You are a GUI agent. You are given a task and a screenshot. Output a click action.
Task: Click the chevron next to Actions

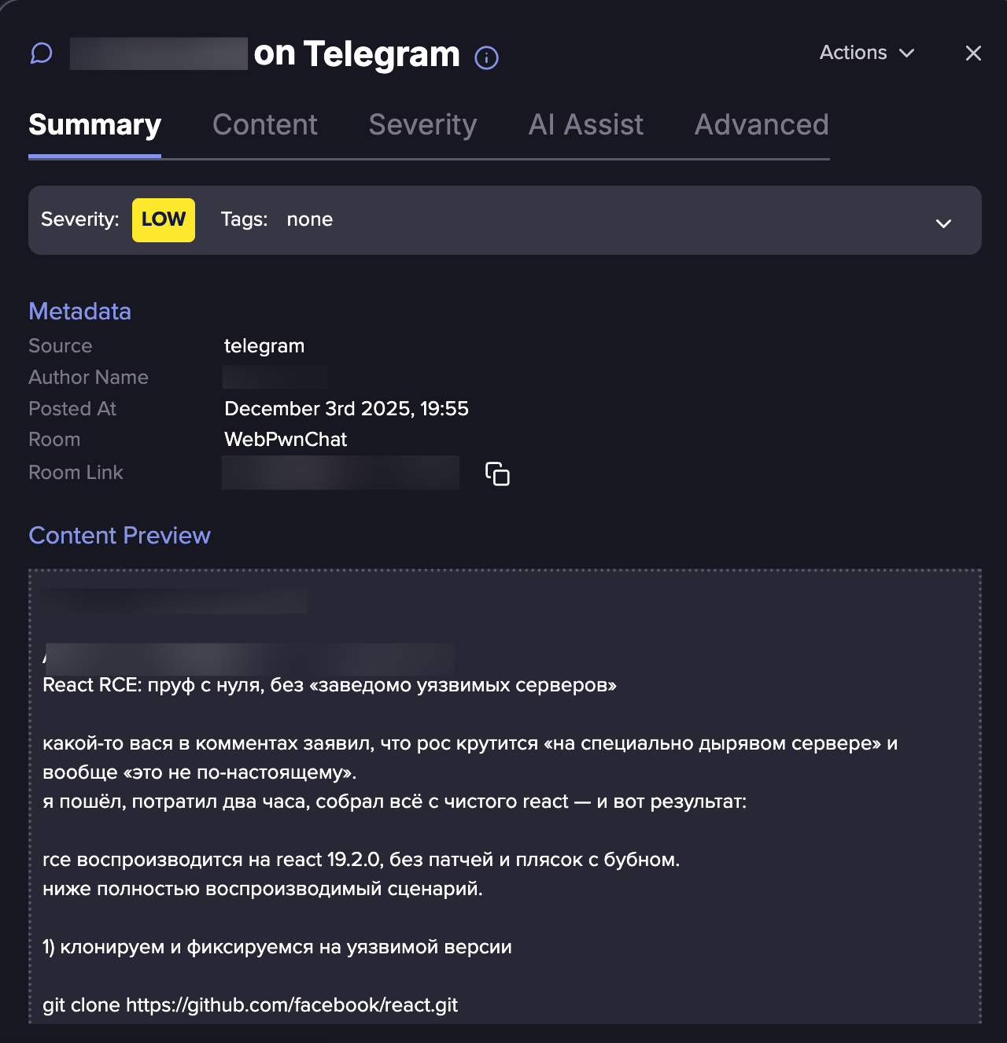tap(907, 53)
